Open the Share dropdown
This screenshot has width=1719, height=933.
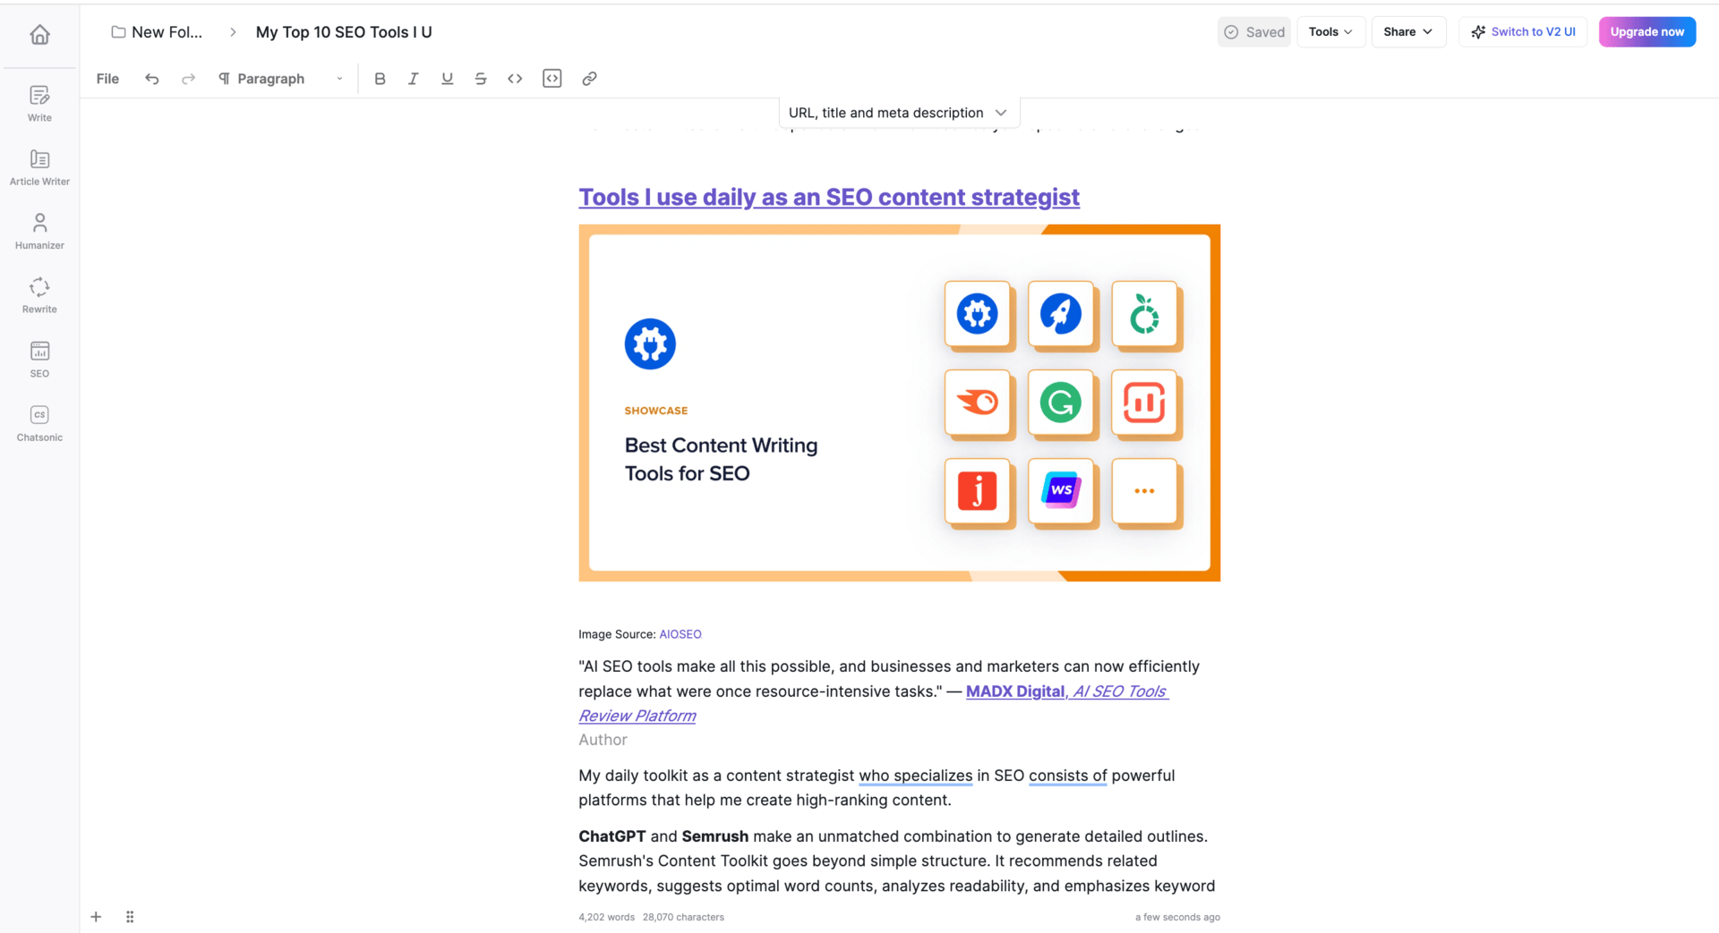pos(1408,32)
